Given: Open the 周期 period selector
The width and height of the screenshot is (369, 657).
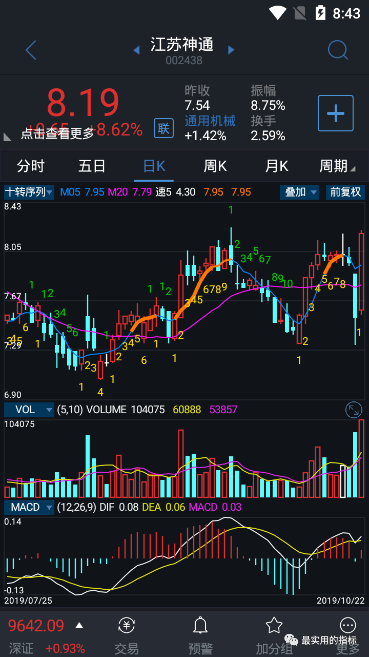Looking at the screenshot, I should point(336,166).
